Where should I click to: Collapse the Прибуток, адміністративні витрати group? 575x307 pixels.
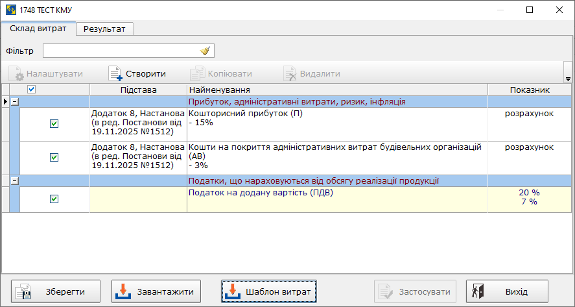tap(15, 102)
